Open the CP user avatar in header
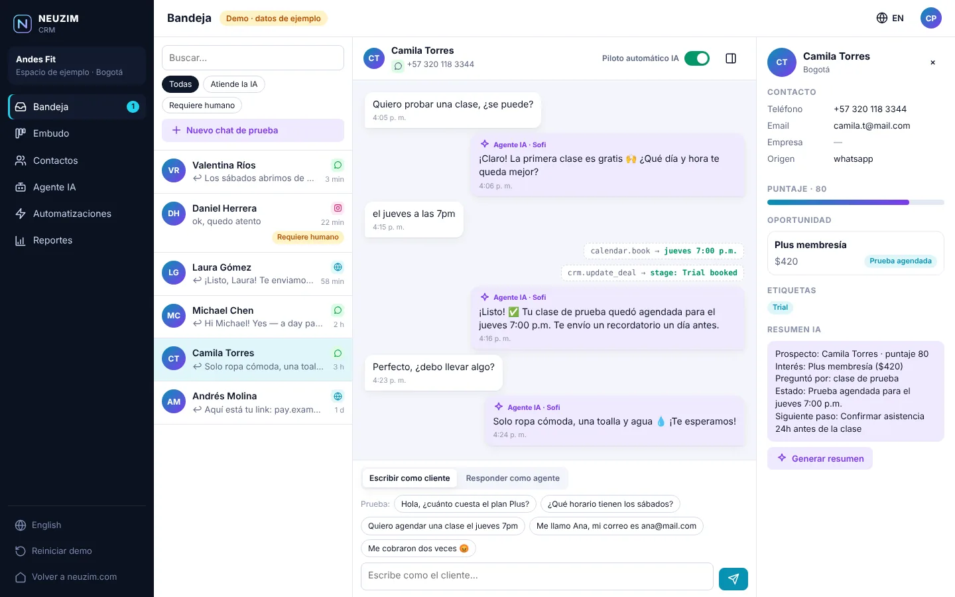 pos(931,18)
